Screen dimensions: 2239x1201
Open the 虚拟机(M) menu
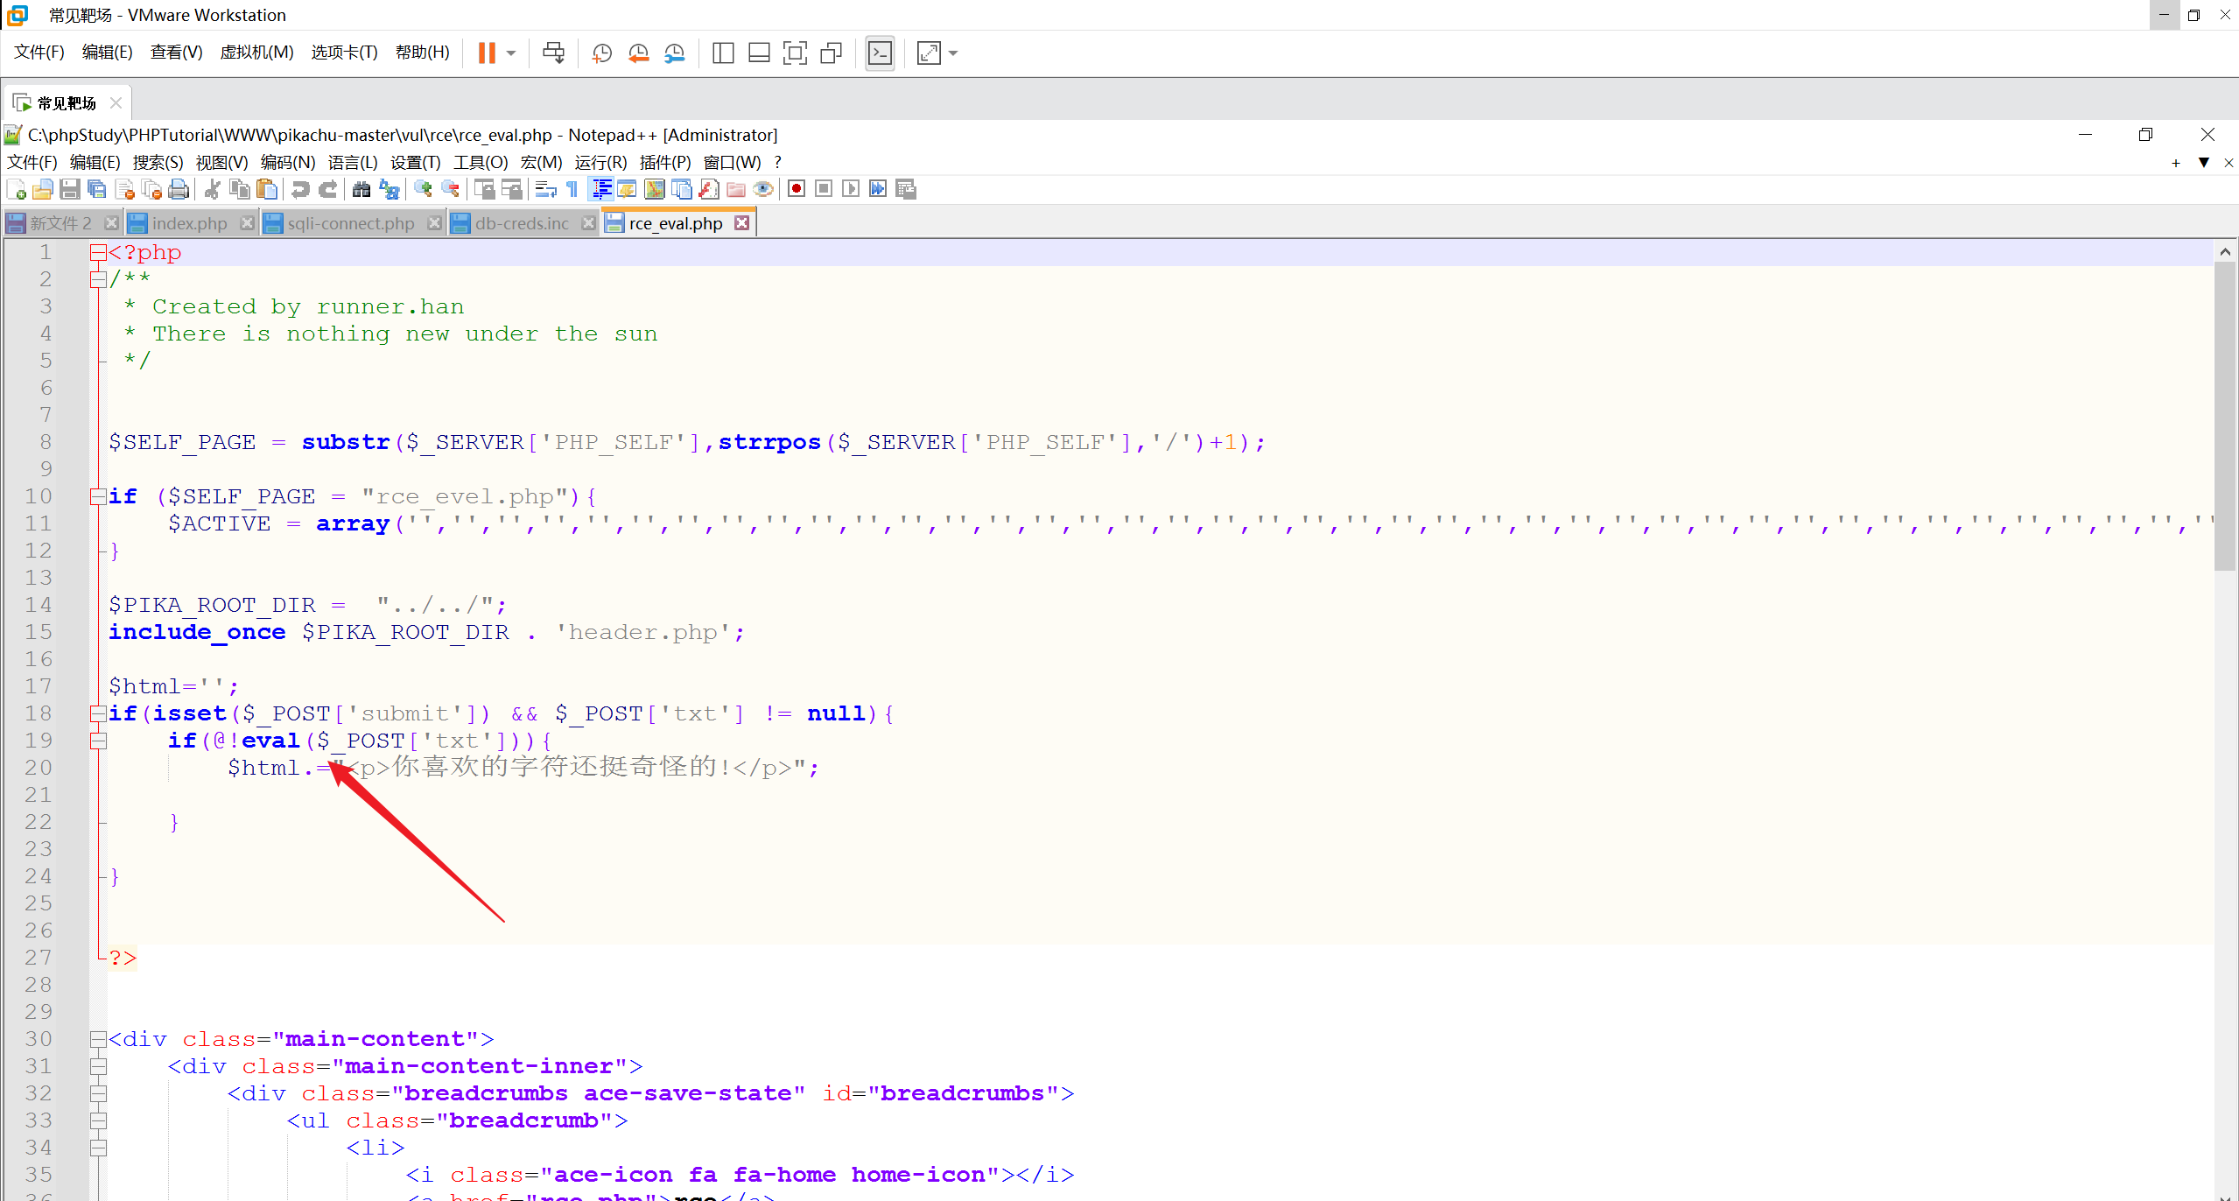[256, 53]
